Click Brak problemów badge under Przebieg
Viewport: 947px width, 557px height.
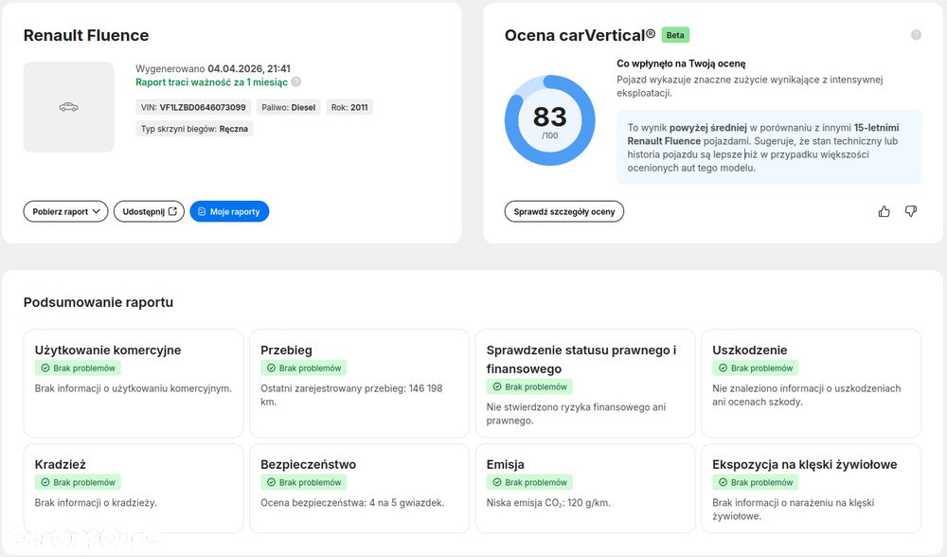click(304, 368)
